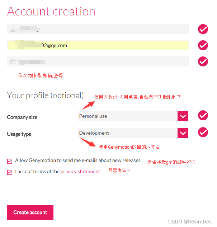The width and height of the screenshot is (217, 227).
Task: Click the Your profile (optional) heading
Action: tap(45, 96)
